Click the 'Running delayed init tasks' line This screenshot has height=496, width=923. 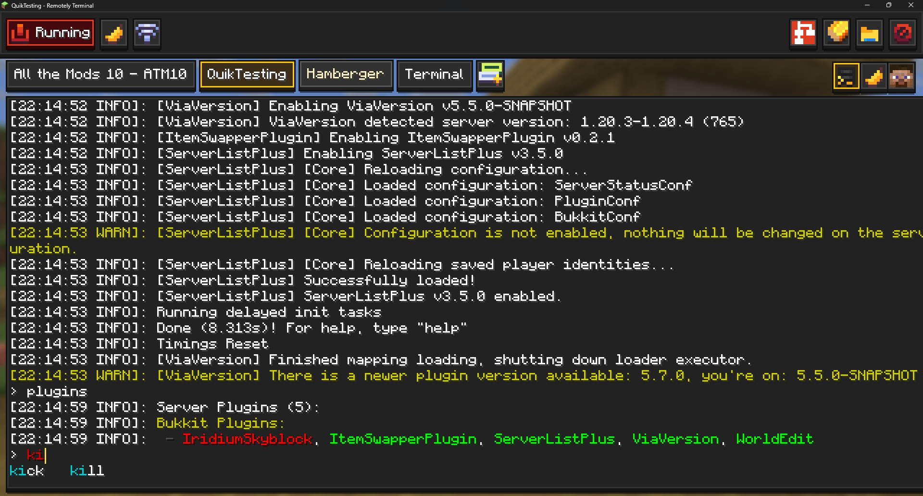[x=196, y=312]
